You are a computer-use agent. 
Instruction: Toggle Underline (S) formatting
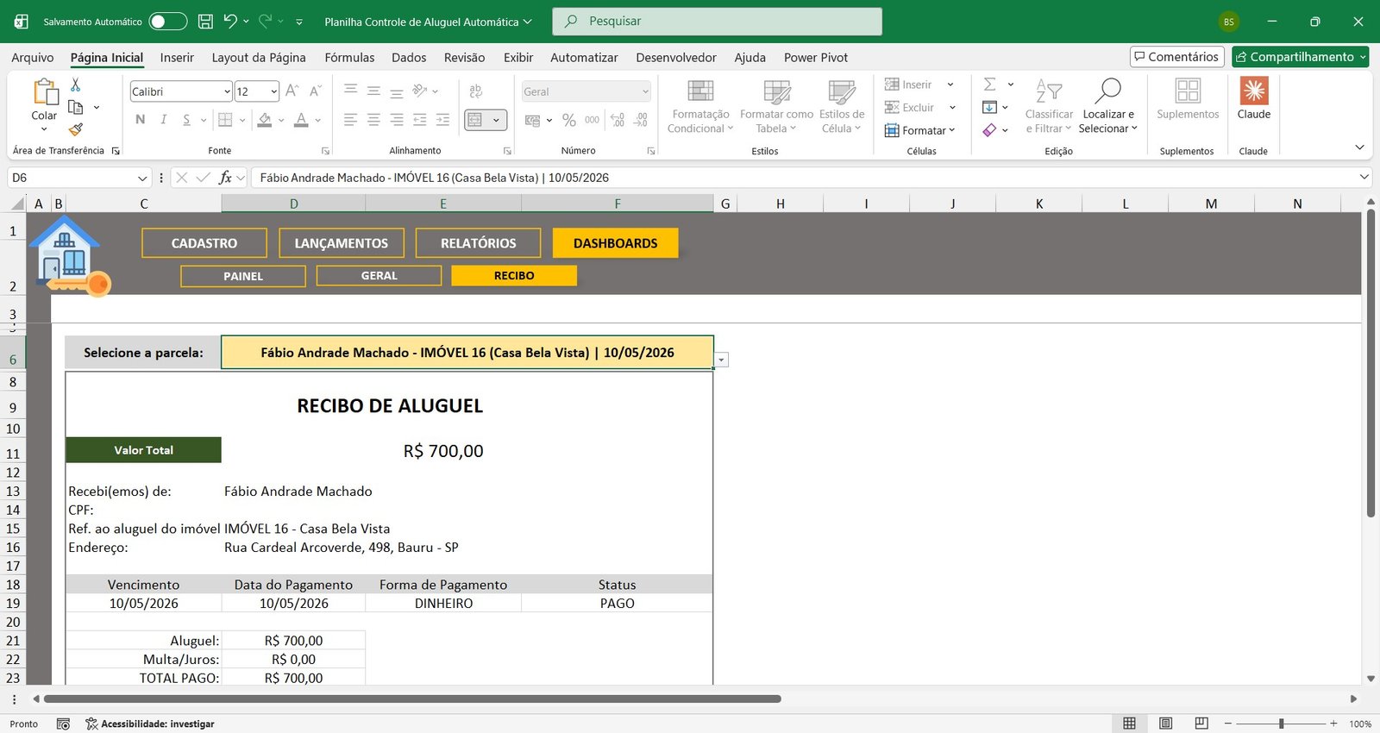tap(186, 120)
